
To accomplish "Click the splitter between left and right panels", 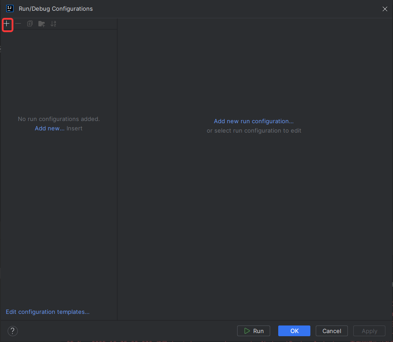I will [117, 179].
